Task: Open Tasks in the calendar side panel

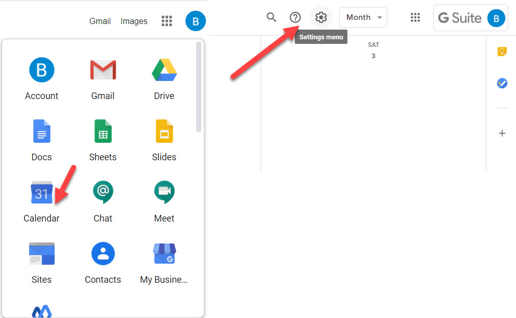Action: 502,83
